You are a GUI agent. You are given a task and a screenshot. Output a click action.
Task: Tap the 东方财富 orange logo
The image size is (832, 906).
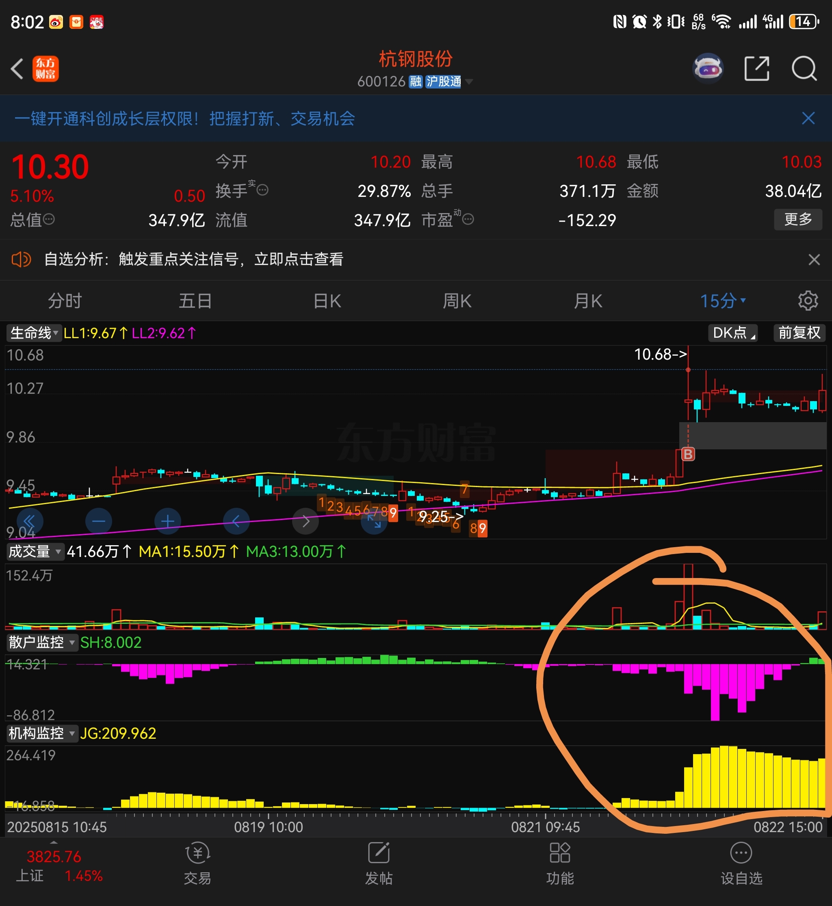tap(45, 69)
